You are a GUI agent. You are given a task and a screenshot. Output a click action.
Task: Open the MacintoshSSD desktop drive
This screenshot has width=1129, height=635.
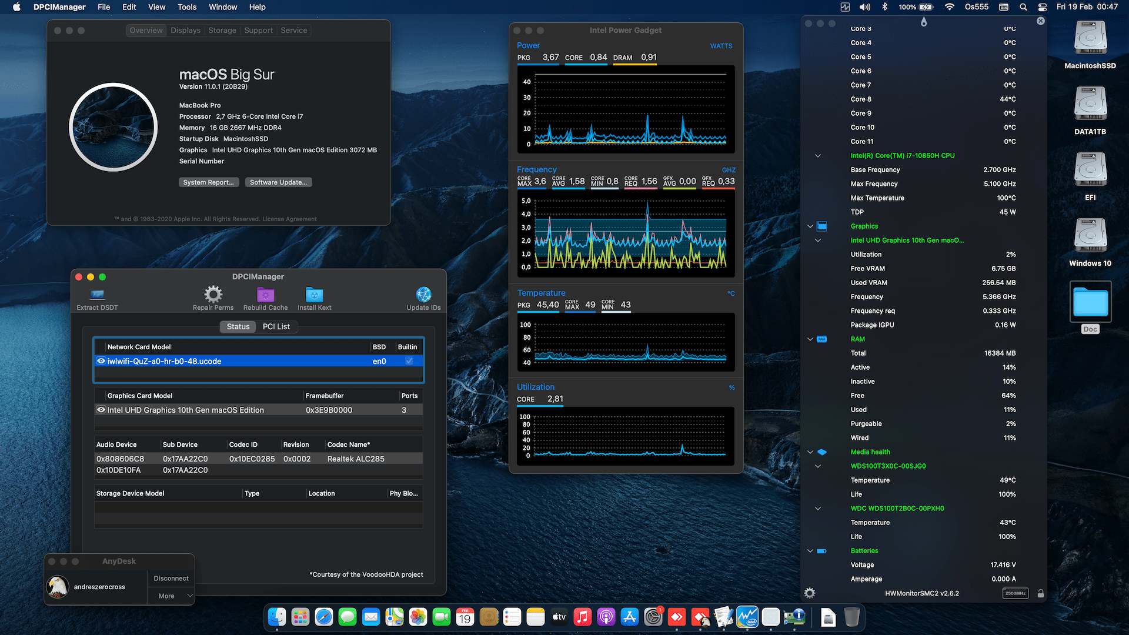[1090, 38]
